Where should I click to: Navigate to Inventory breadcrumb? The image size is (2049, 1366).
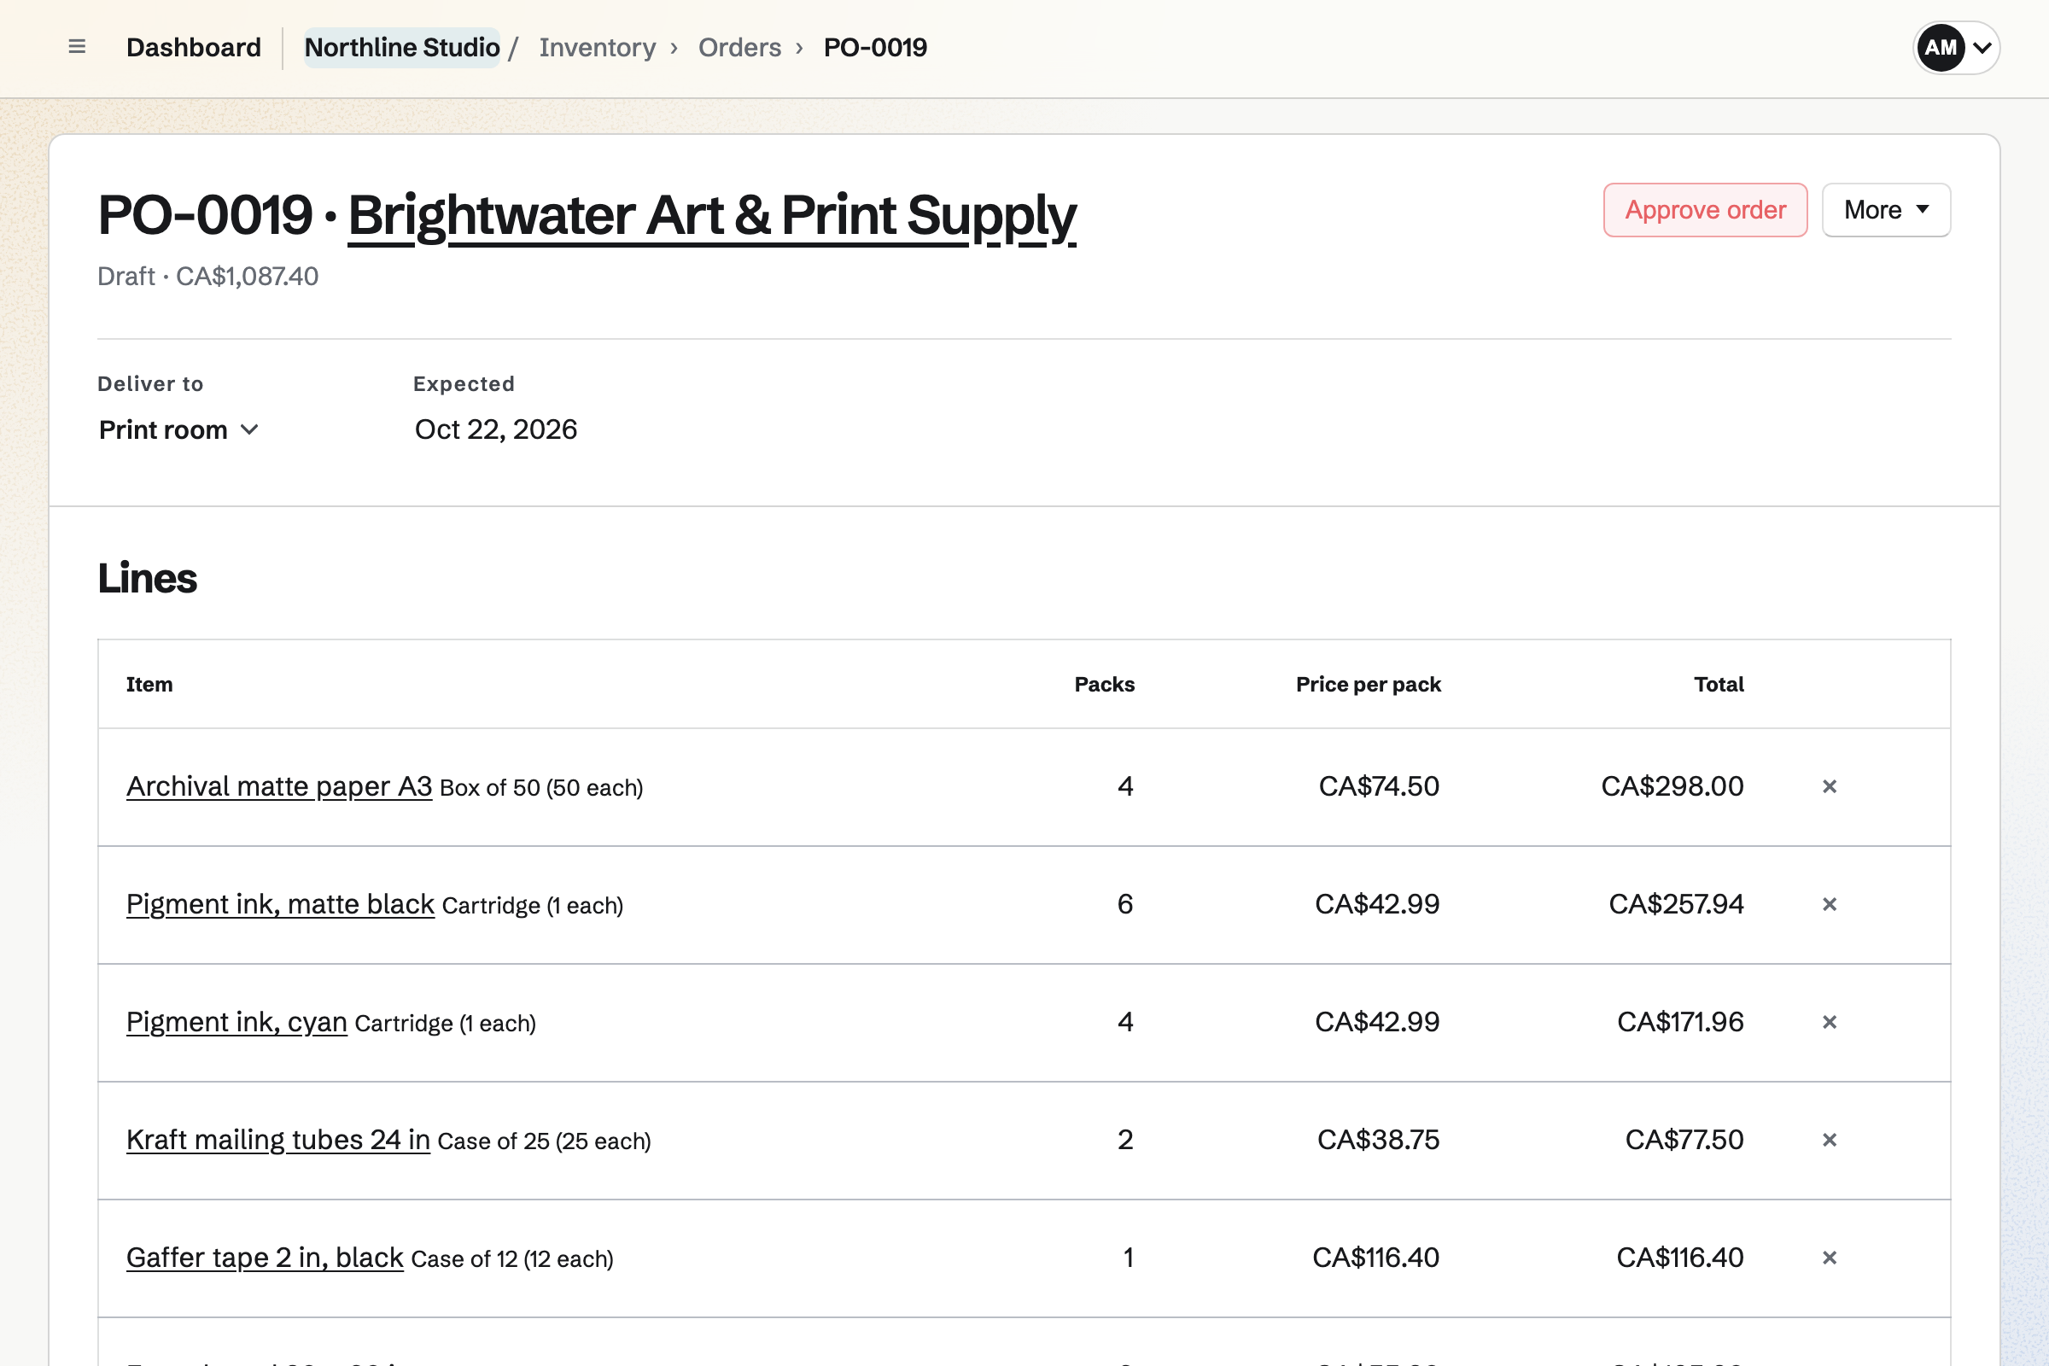pyautogui.click(x=597, y=47)
